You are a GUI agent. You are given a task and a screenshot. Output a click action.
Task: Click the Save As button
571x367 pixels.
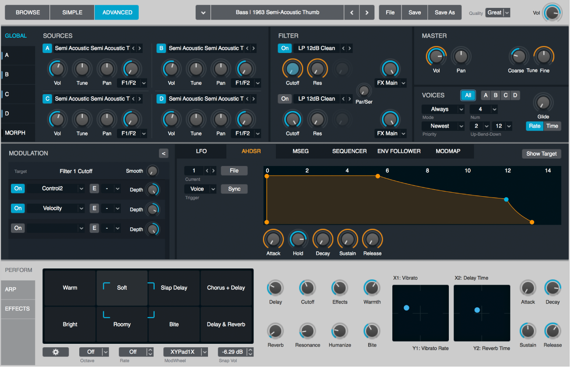click(x=444, y=12)
